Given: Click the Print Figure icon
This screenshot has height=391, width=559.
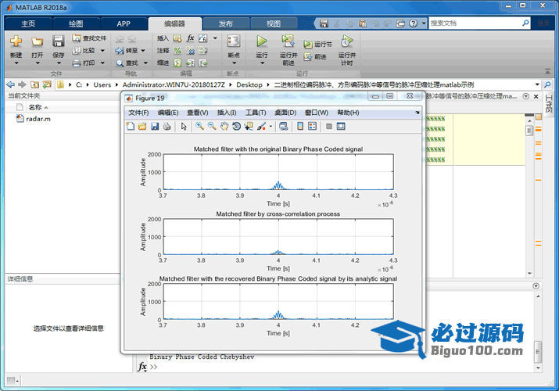Looking at the screenshot, I should pos(167,126).
